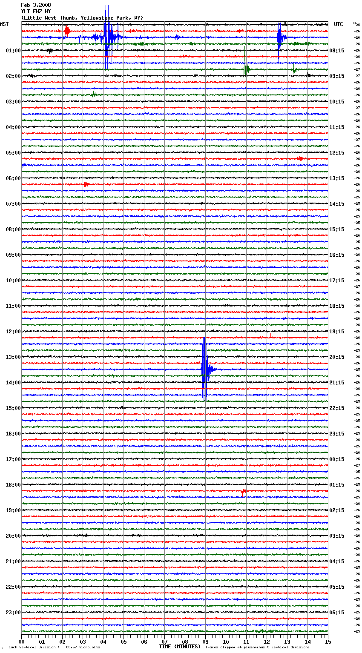Select the 12:00 MST row label
The image size is (362, 653).
(13, 332)
